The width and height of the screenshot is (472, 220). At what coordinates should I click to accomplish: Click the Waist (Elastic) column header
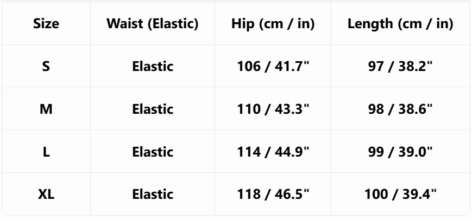coord(153,23)
